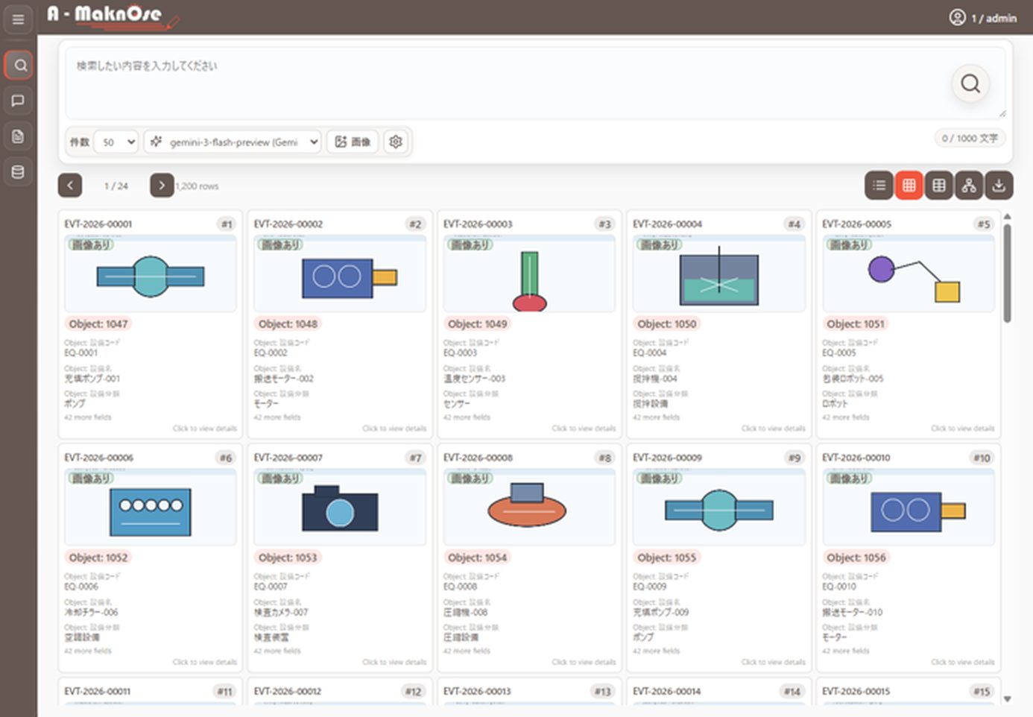The height and width of the screenshot is (717, 1033).
Task: Select the card grid view toggle
Action: coord(909,186)
